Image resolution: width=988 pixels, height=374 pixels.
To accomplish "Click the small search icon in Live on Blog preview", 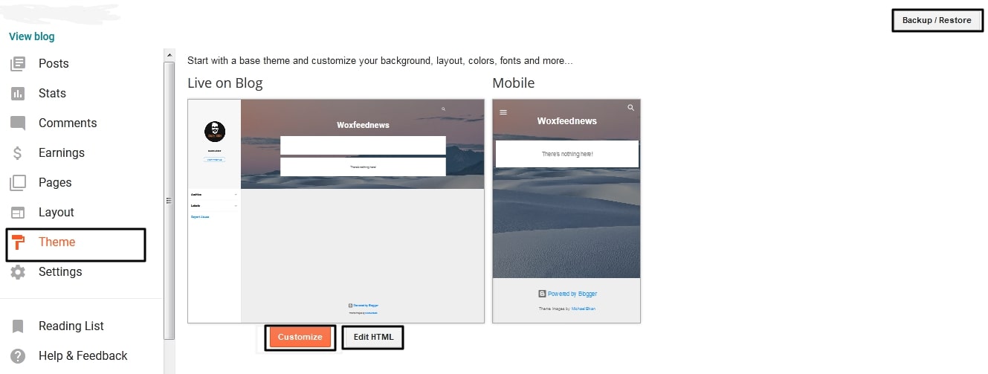I will click(444, 109).
